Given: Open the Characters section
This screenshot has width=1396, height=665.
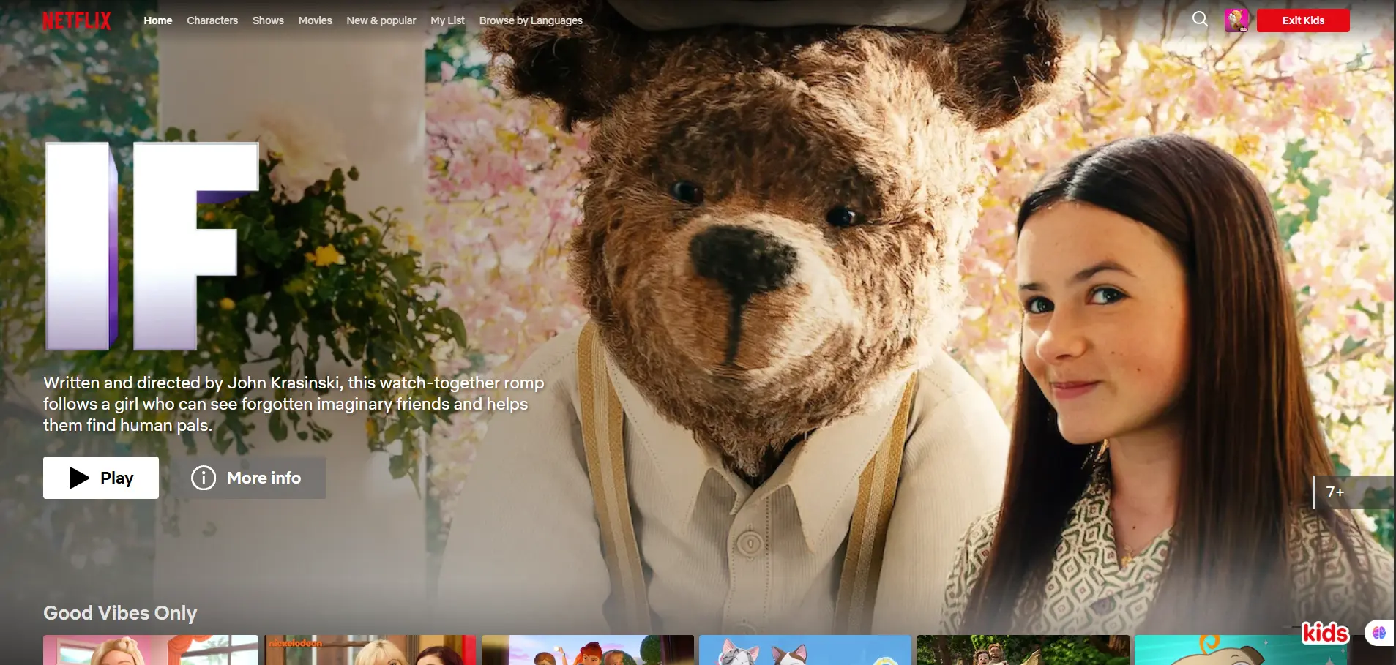Looking at the screenshot, I should point(212,20).
